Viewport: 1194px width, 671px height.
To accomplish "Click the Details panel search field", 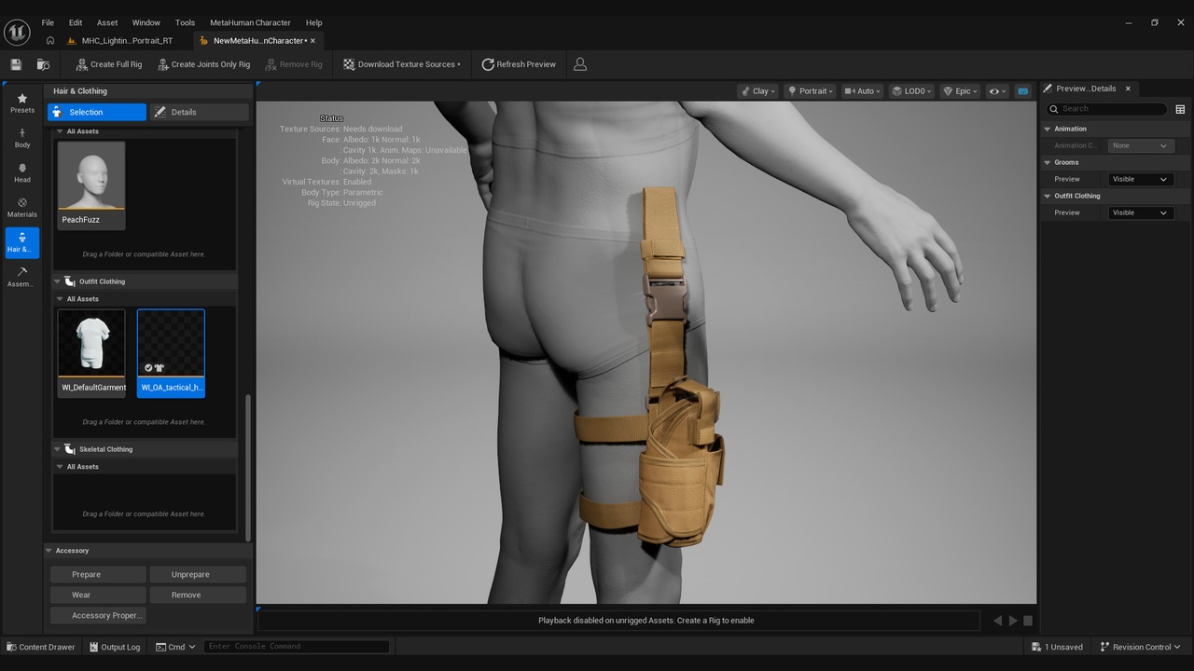I will (x=1106, y=109).
